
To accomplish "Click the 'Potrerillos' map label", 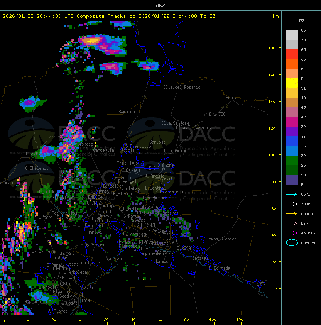I will [x=64, y=213].
